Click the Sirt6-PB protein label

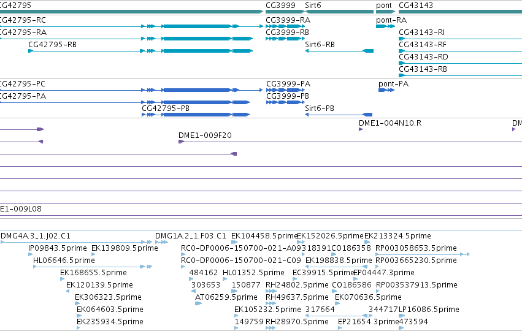click(319, 108)
